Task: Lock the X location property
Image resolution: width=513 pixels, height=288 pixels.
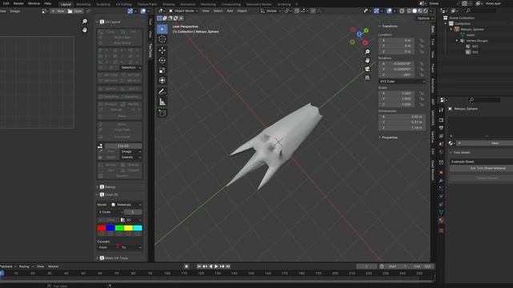Action: point(422,41)
